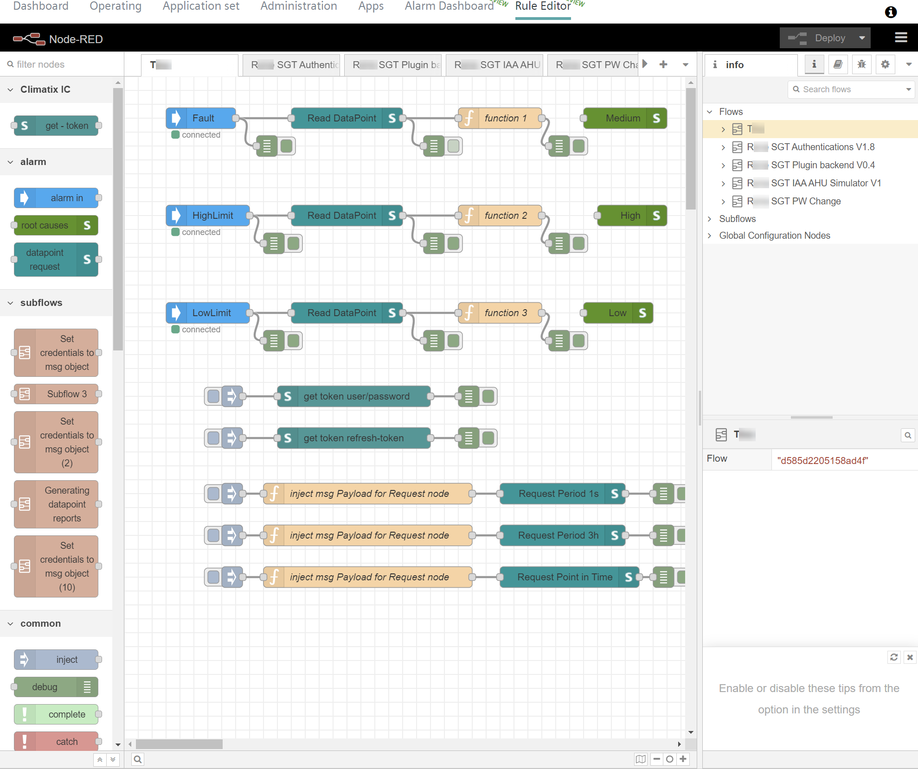This screenshot has width=918, height=769.
Task: Focus the filter nodes input
Action: pos(62,64)
